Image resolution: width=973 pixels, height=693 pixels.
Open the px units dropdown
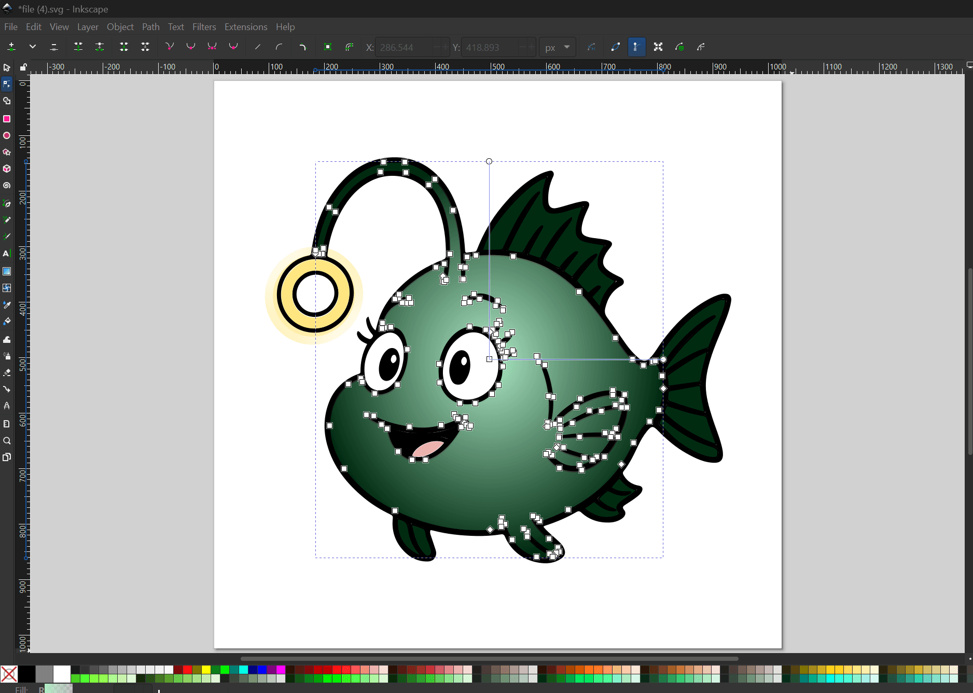point(557,47)
